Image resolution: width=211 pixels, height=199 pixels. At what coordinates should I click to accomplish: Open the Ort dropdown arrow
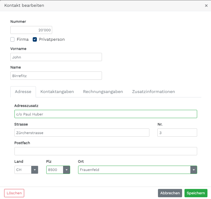[194, 170]
